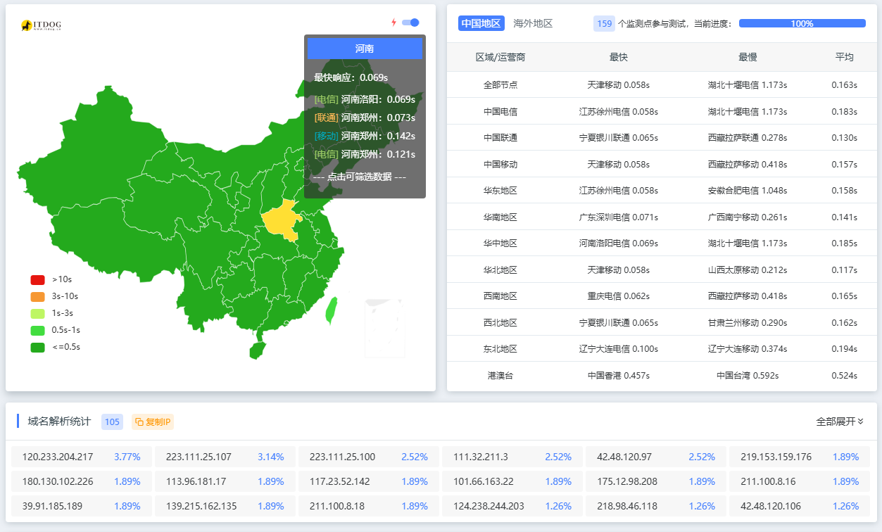Select the 中国地区 tab
Viewport: 882px width, 532px height.
(x=481, y=23)
